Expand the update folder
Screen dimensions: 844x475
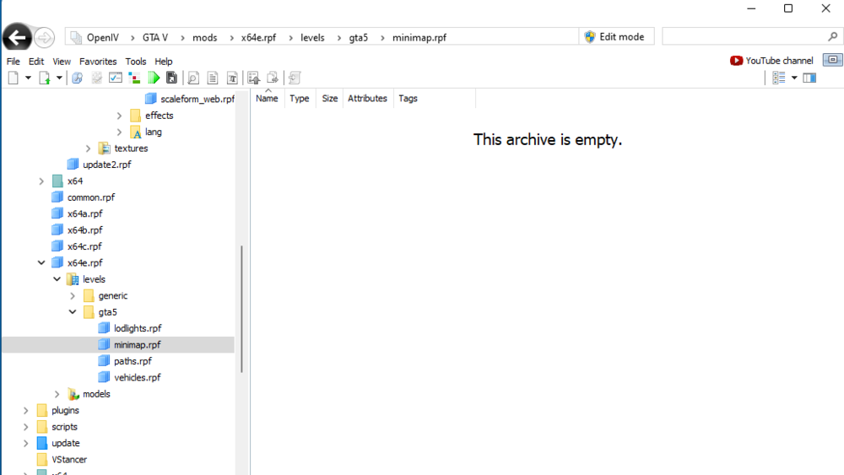pos(26,443)
